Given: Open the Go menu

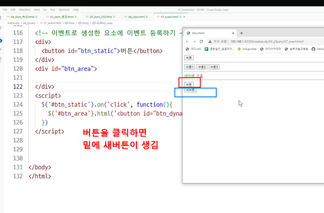Looking at the screenshot, I should click(45, 10).
